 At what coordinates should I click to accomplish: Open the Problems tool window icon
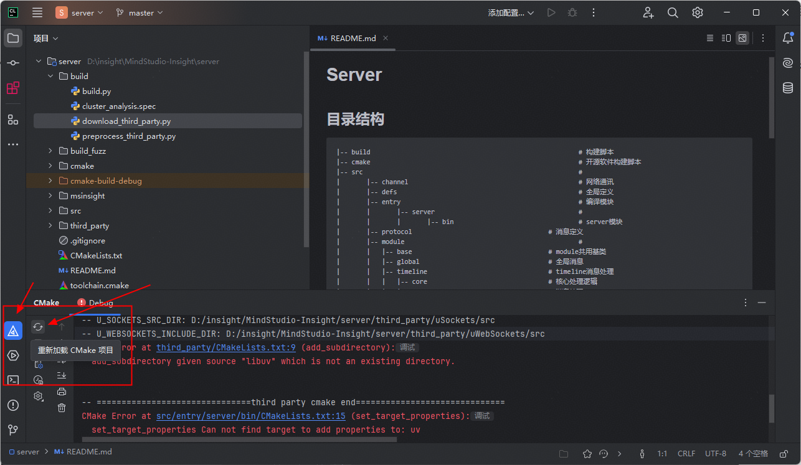[13, 405]
